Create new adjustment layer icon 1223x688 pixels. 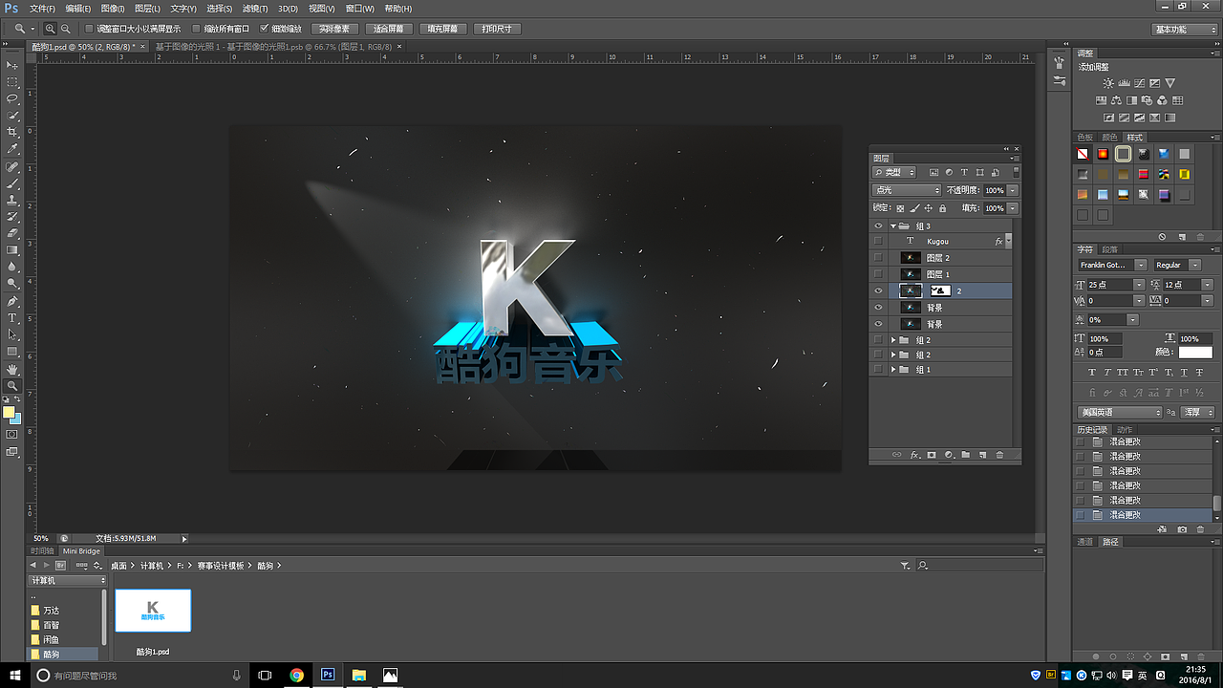point(949,455)
